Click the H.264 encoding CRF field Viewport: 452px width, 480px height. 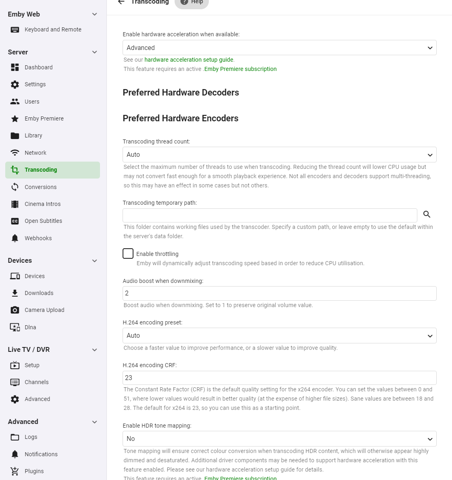[x=279, y=378]
